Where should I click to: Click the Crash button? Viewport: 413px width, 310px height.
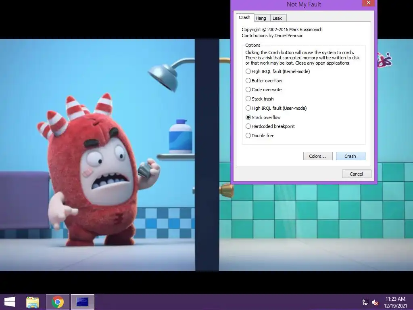click(x=350, y=156)
